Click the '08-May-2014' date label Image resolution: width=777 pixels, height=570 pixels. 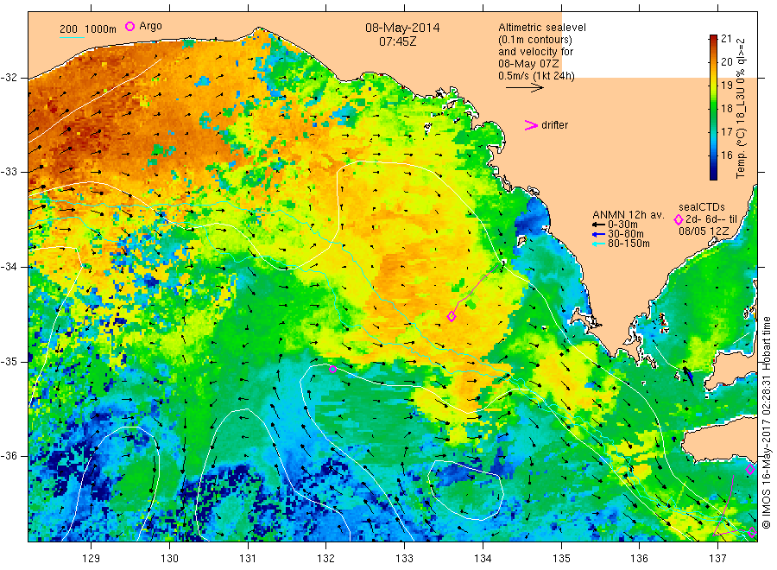coord(402,28)
